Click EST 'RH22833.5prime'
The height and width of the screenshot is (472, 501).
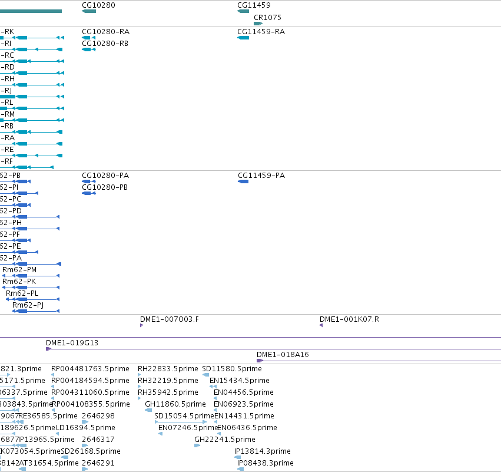168,369
